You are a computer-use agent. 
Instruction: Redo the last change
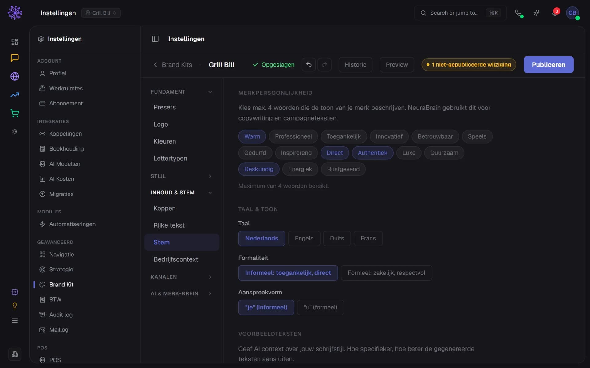pos(324,65)
